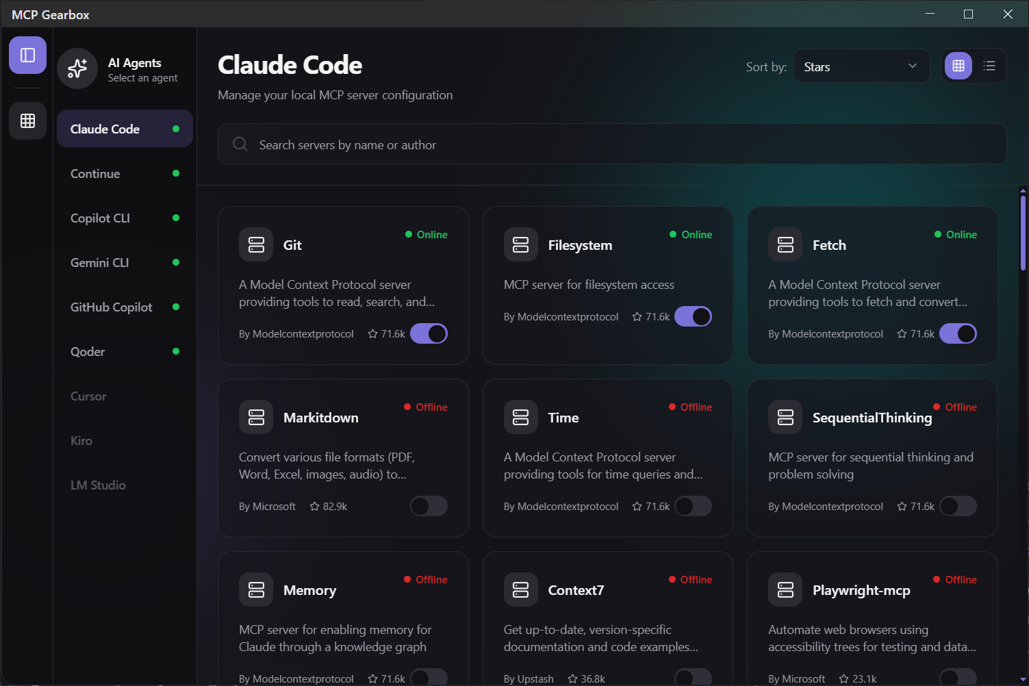Image resolution: width=1029 pixels, height=686 pixels.
Task: Click the Markitdown server icon
Action: click(256, 417)
